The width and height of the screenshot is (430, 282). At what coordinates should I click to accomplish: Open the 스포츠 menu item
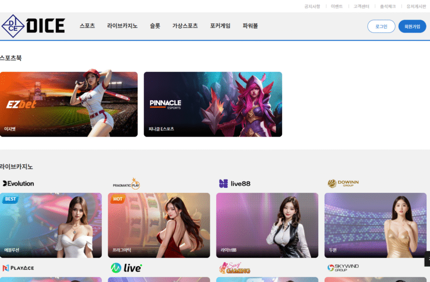coord(87,26)
